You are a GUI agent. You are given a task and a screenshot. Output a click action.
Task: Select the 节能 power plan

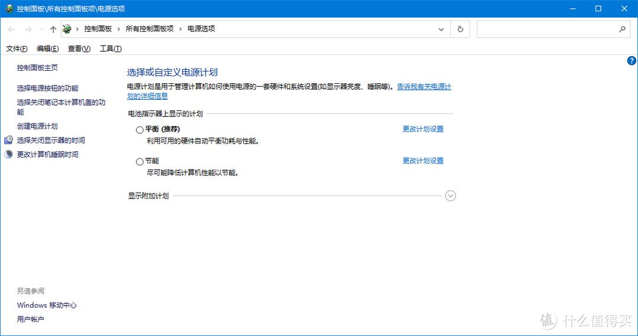pyautogui.click(x=139, y=161)
